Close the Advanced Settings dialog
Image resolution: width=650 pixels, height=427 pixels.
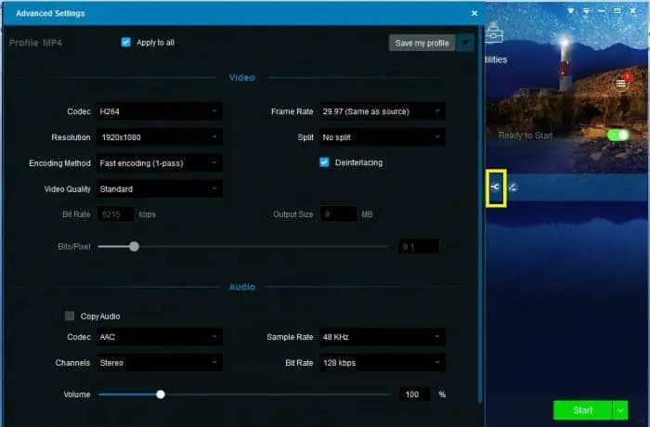(474, 13)
